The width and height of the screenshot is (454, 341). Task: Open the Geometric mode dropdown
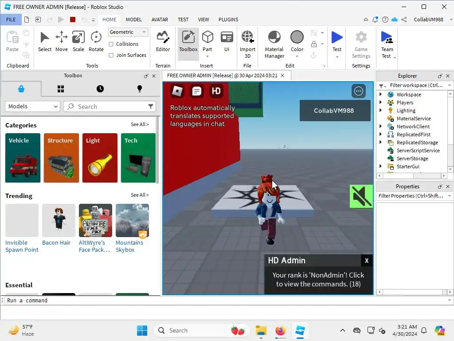(128, 32)
